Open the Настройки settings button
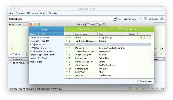The width and height of the screenshot is (173, 100). (151, 19)
